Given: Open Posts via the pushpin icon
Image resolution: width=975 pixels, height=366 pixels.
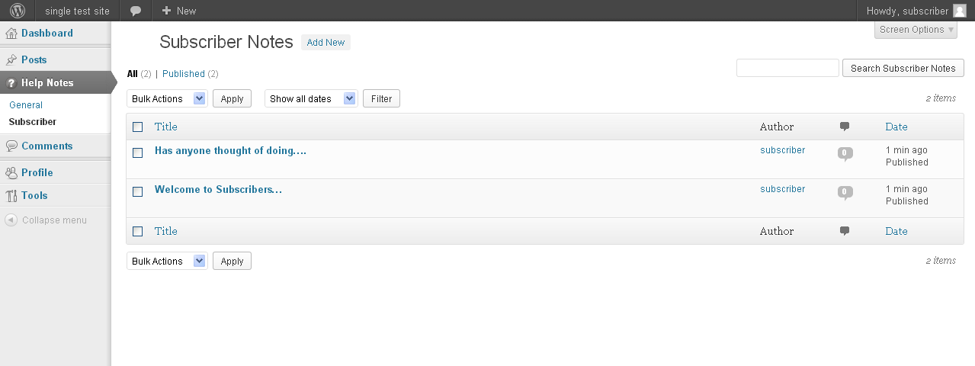Looking at the screenshot, I should [x=11, y=59].
